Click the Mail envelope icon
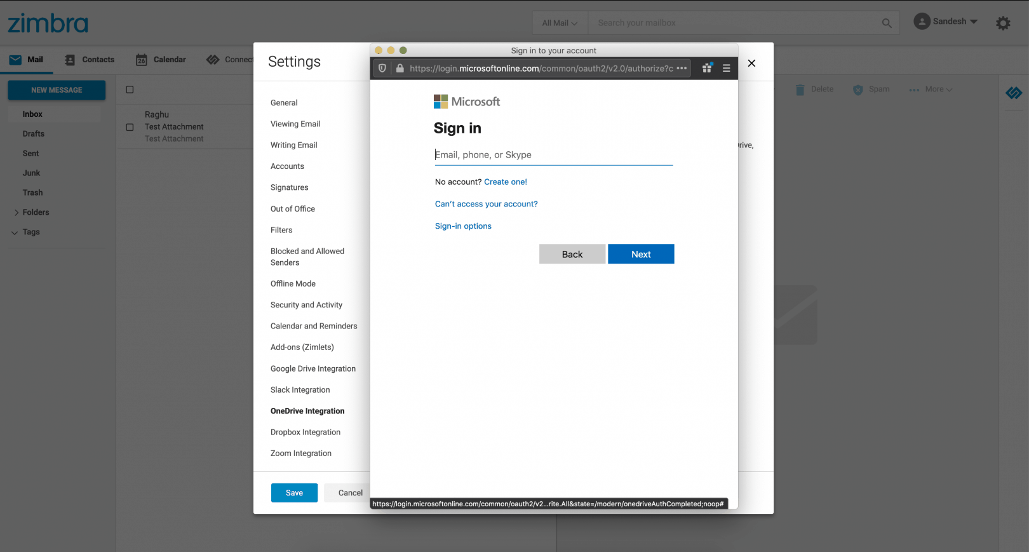 (15, 60)
